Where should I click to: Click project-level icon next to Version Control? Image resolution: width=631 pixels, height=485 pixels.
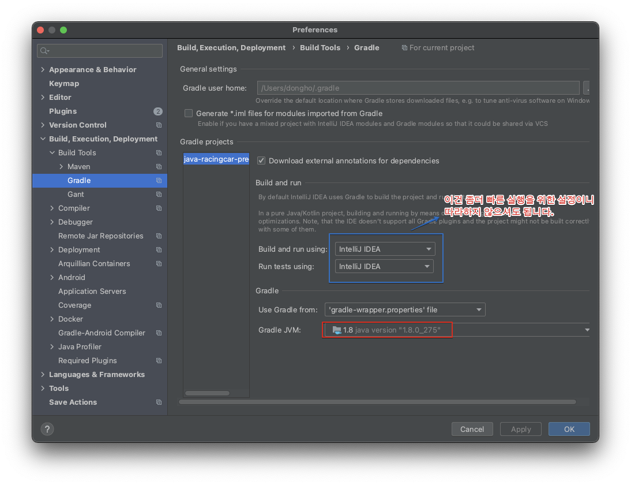coord(159,125)
